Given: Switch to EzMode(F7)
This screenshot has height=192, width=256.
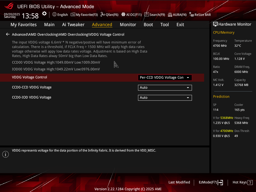Looking at the screenshot, I should (211, 182).
